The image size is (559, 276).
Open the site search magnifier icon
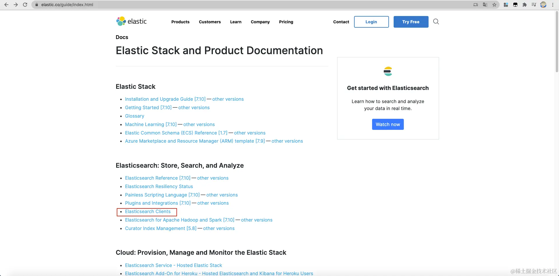pos(436,22)
